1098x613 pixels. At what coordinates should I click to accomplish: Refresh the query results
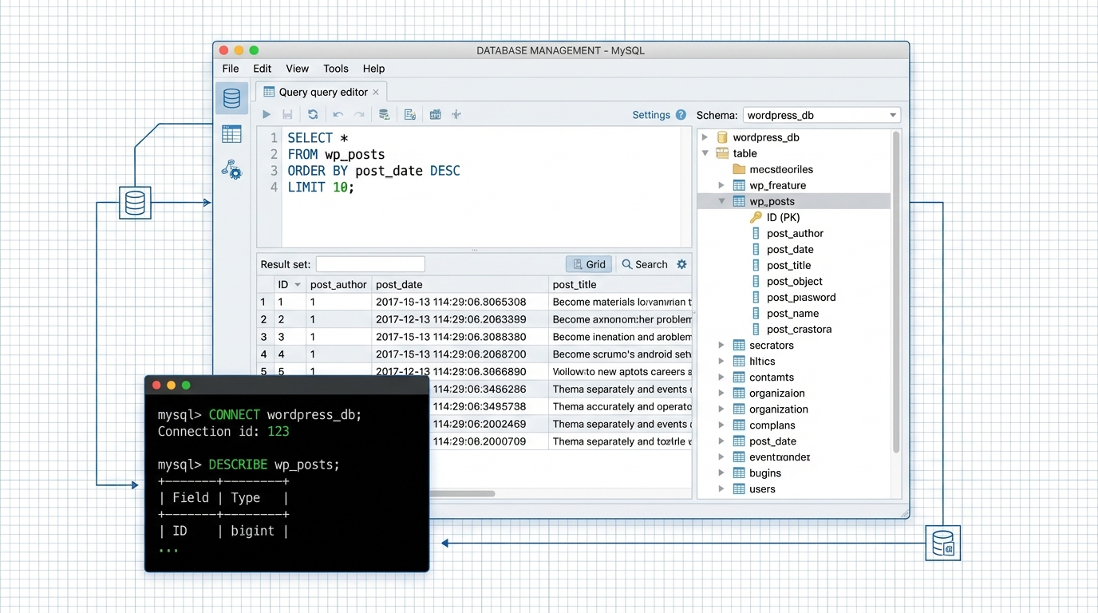pos(313,114)
